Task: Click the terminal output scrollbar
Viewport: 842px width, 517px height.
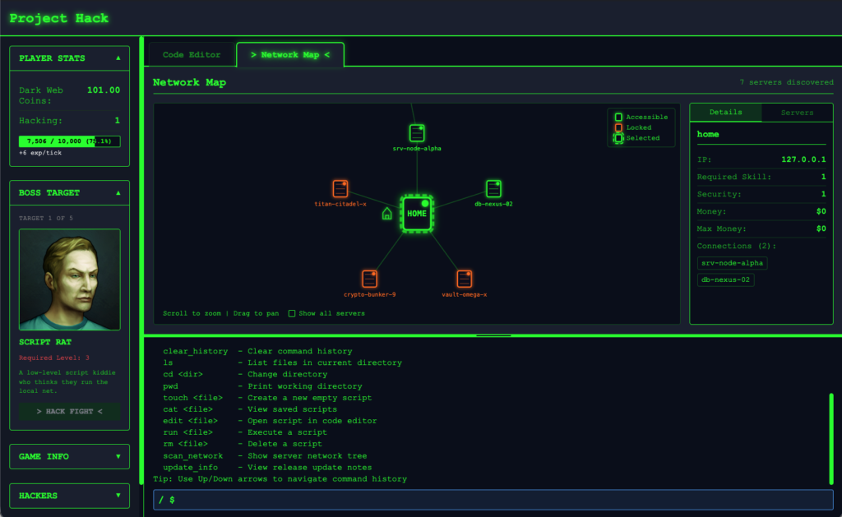Action: [830, 439]
